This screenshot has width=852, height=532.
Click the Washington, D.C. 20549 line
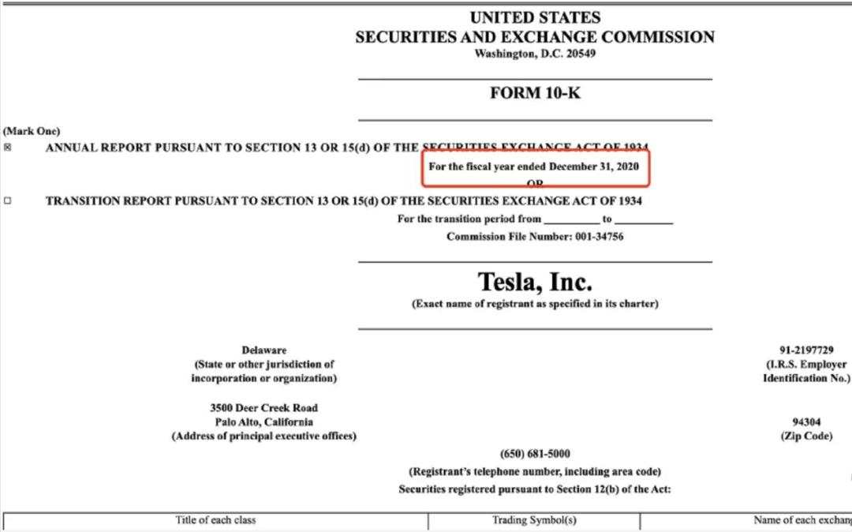pos(535,53)
